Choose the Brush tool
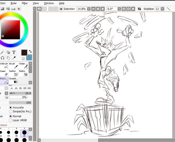Screen dimensions: 175x142 click(13, 65)
